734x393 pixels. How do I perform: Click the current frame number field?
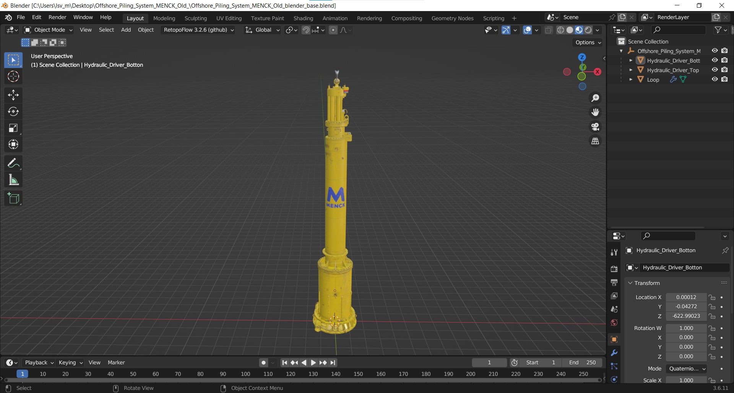click(489, 362)
